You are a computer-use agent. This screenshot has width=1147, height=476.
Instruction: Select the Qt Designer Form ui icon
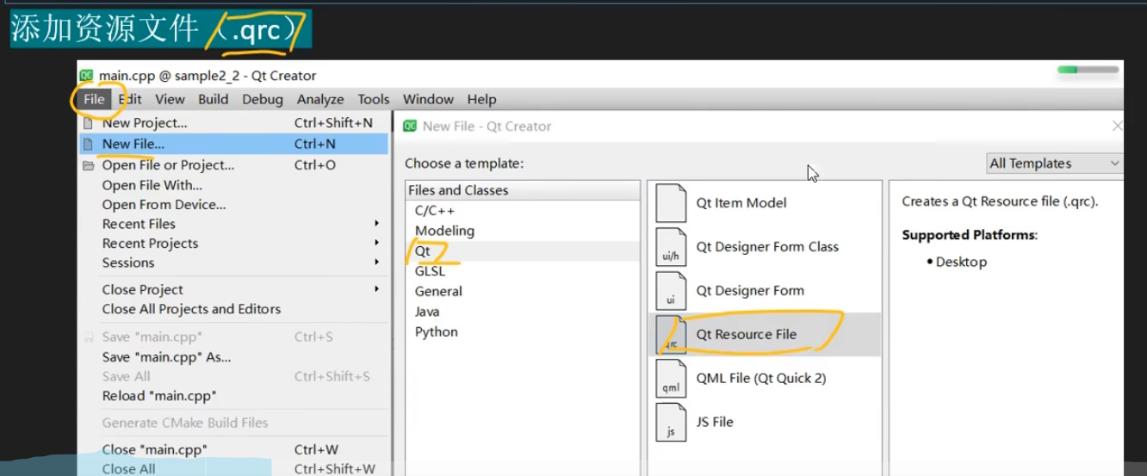[x=671, y=291]
